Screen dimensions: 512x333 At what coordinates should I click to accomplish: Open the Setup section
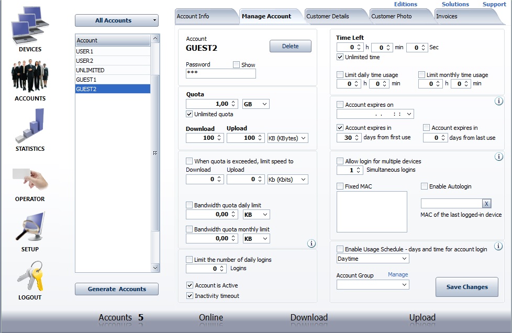[30, 232]
